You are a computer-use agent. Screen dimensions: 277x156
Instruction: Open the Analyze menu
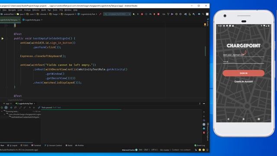(x=27, y=10)
